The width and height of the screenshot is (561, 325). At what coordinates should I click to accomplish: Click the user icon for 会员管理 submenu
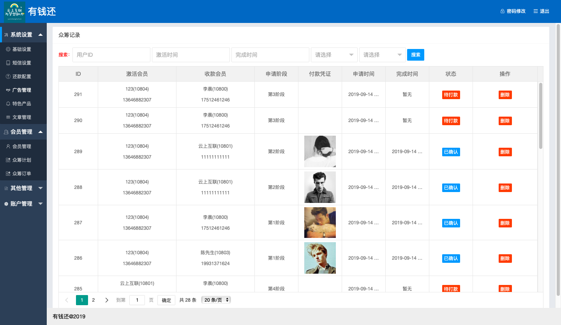(8, 147)
